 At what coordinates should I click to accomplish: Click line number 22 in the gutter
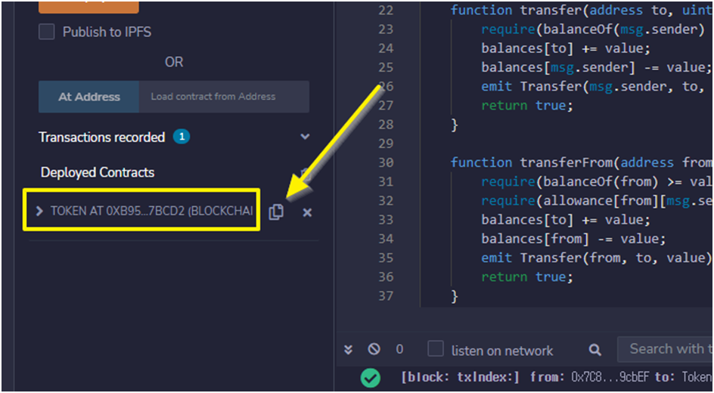[386, 10]
